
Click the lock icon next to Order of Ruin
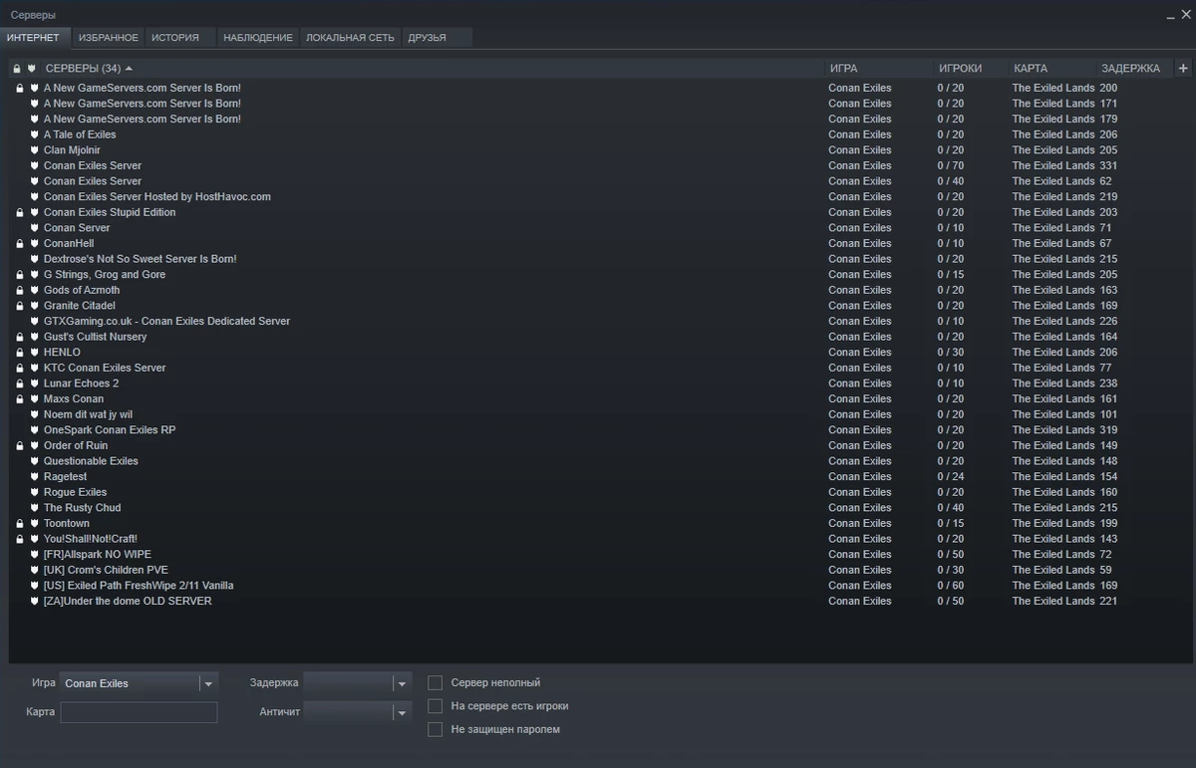point(19,445)
